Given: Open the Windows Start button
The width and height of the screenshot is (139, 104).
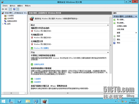Looking at the screenshot, I should point(3,101).
